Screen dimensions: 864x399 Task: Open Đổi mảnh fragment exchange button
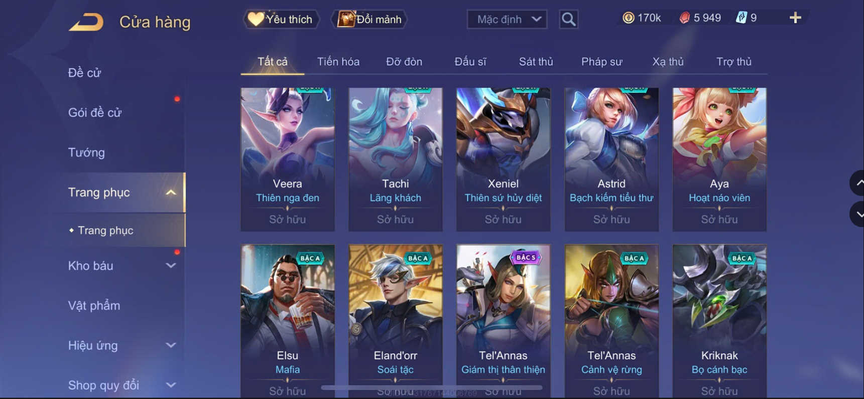tap(369, 19)
